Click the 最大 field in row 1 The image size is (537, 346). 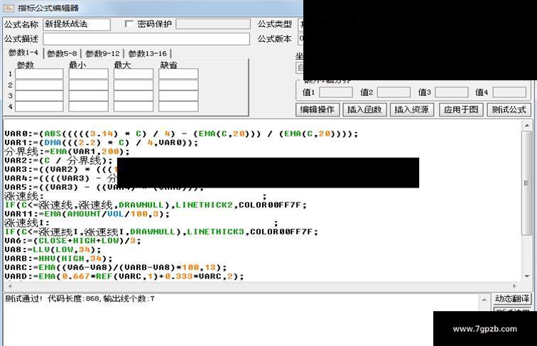(x=134, y=74)
